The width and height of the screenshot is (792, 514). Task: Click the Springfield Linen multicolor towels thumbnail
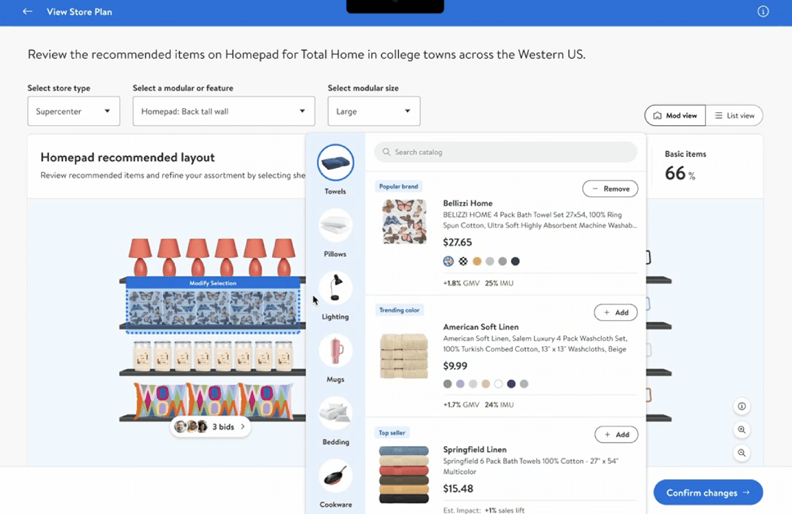(404, 474)
